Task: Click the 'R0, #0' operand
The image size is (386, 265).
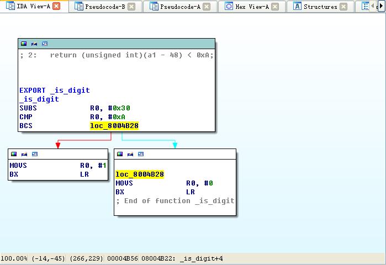Action: (200, 183)
